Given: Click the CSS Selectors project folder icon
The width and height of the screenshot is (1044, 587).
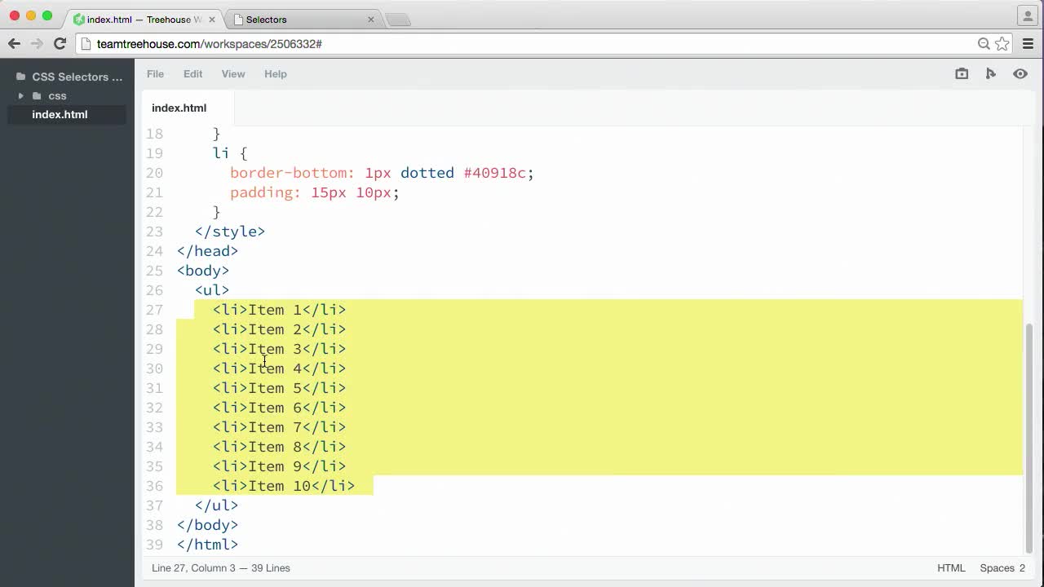Looking at the screenshot, I should 20,77.
